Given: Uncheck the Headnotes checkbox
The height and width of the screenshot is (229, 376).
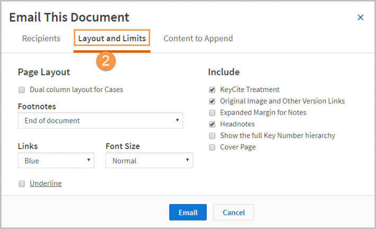Looking at the screenshot, I should click(212, 124).
